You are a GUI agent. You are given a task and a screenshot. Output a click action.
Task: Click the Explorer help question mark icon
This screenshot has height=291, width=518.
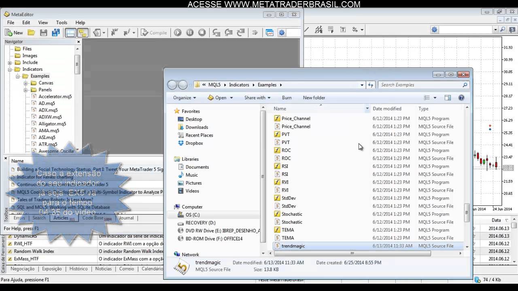(461, 98)
